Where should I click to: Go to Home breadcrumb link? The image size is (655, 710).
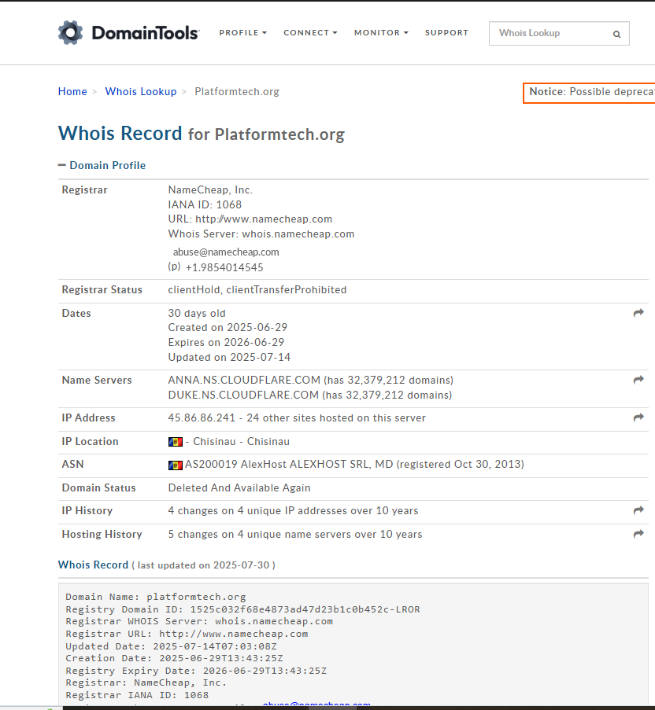[x=72, y=91]
